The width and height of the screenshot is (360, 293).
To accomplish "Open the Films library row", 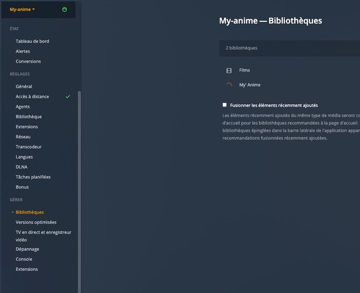I will point(245,70).
